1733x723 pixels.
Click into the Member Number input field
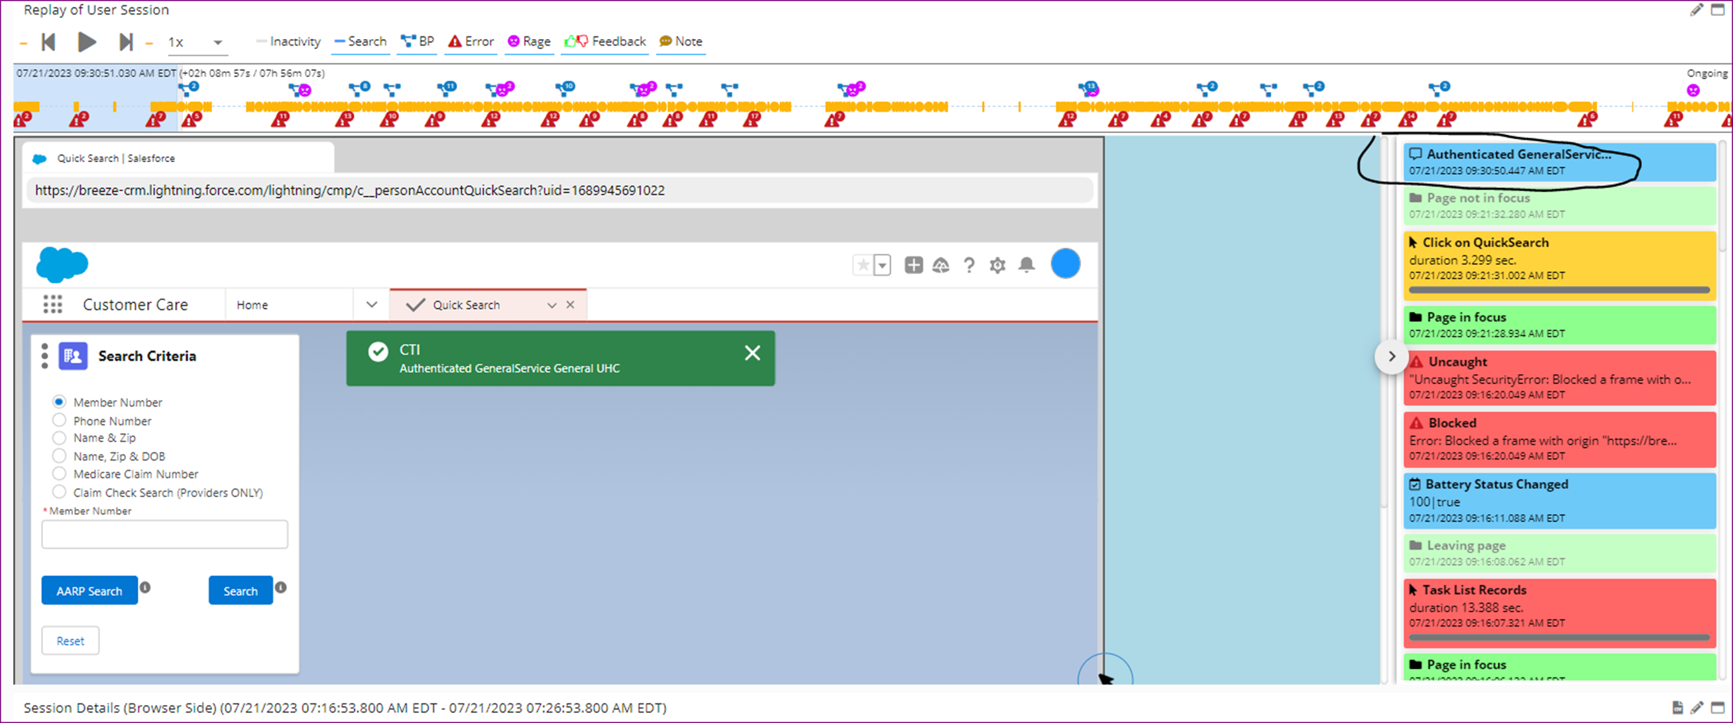click(165, 535)
